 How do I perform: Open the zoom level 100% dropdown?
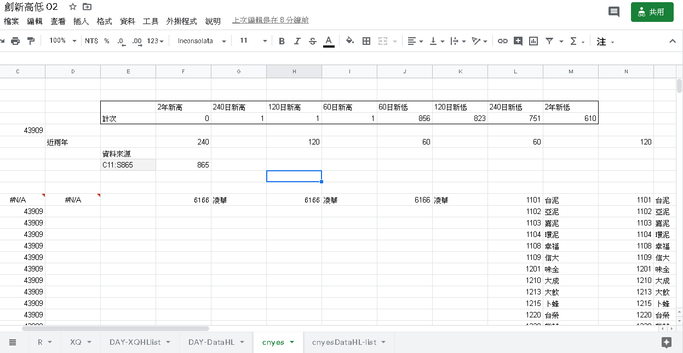point(62,41)
